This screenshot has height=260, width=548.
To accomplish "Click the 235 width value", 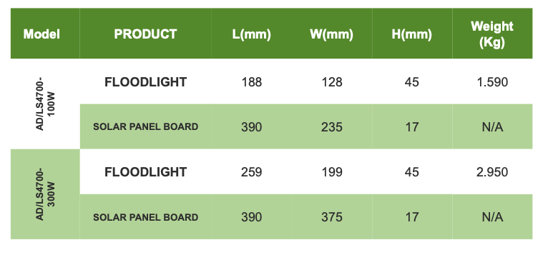I will click(332, 127).
